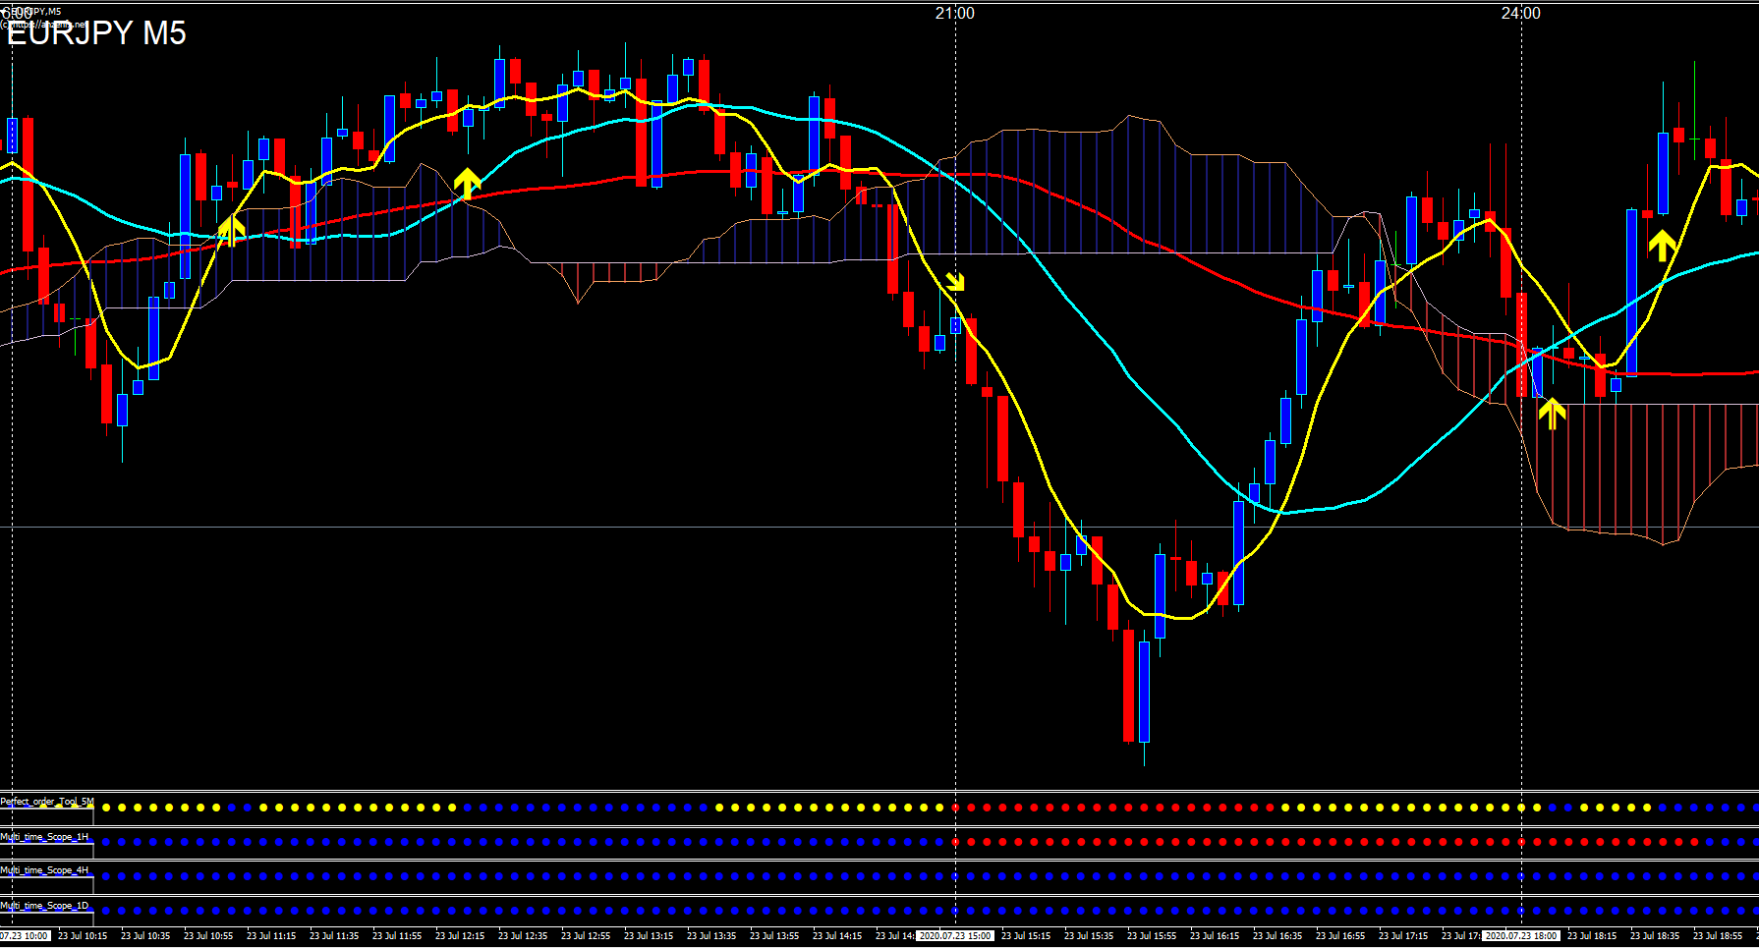The height and width of the screenshot is (948, 1759).
Task: Click the 23 Jul 18:35 axis label
Action: [x=1655, y=936]
